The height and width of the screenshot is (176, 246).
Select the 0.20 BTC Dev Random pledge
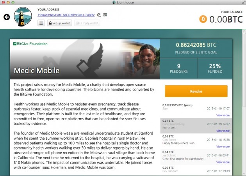tap(196, 170)
